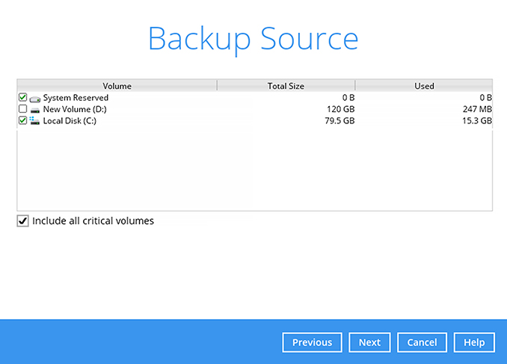Click the 15.3 GB used cell
The height and width of the screenshot is (364, 507).
point(477,121)
